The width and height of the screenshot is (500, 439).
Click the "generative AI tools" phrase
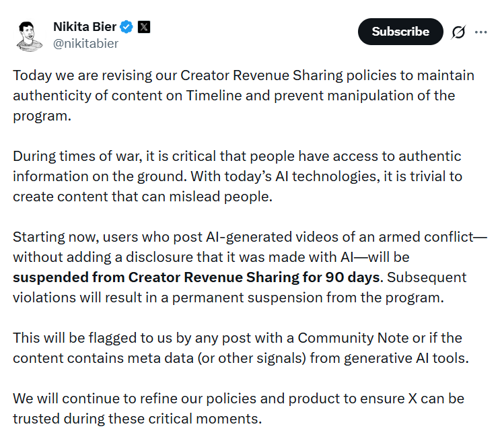point(406,358)
